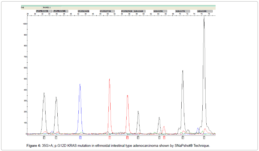Choose the FGFR2573R marker header
The height and width of the screenshot is (151, 259).
pyautogui.click(x=107, y=11)
